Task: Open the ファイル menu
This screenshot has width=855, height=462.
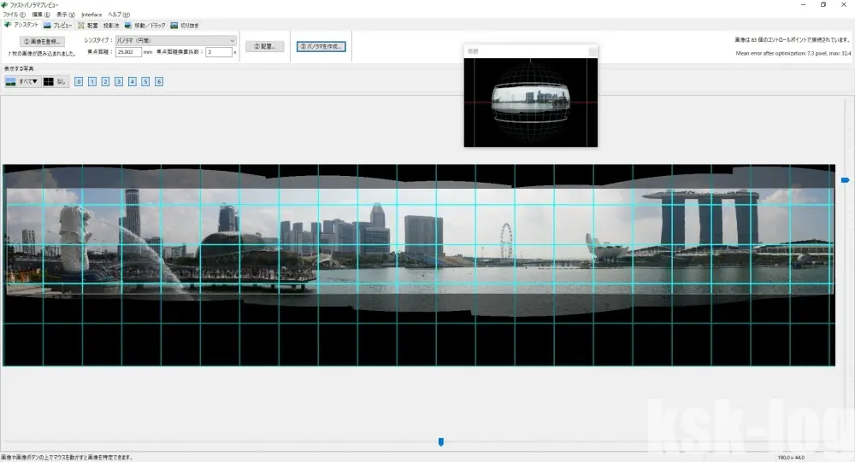Action: (x=15, y=15)
